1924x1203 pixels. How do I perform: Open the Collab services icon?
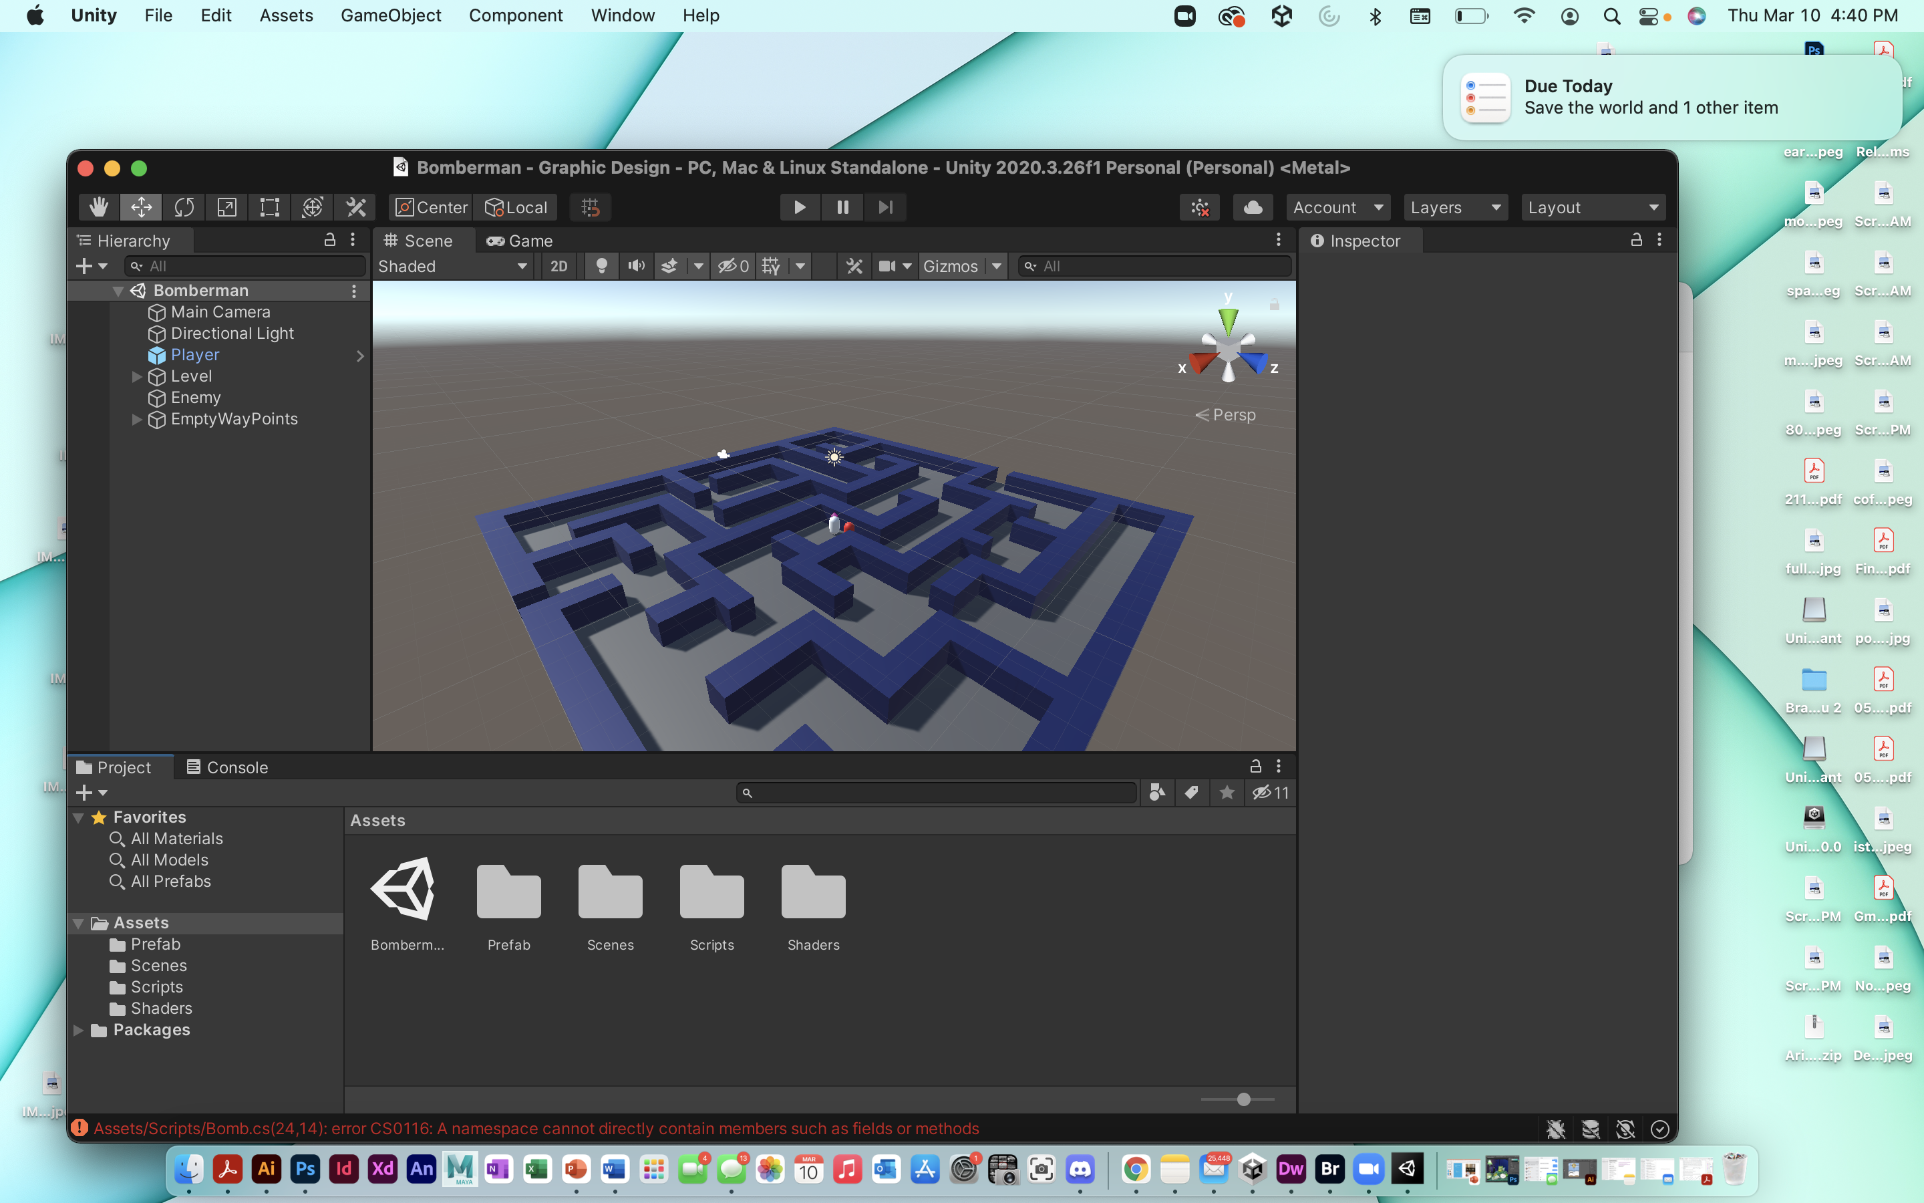(1200, 208)
